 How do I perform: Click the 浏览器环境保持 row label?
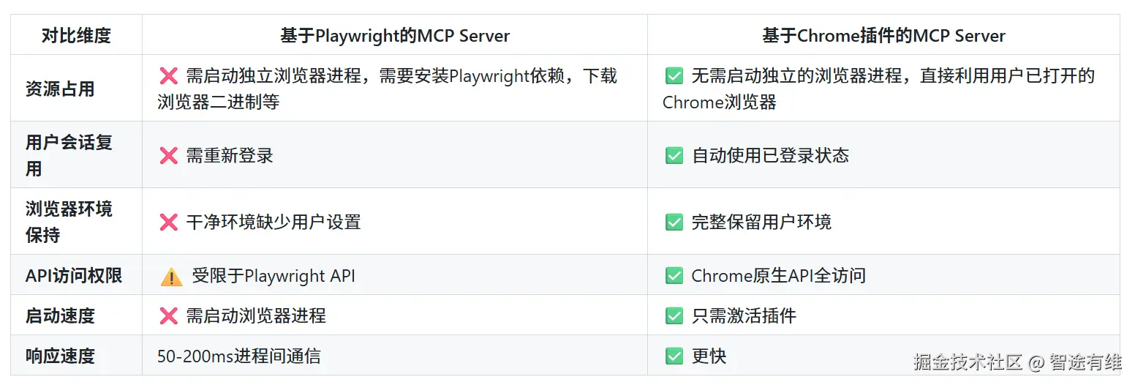point(69,222)
